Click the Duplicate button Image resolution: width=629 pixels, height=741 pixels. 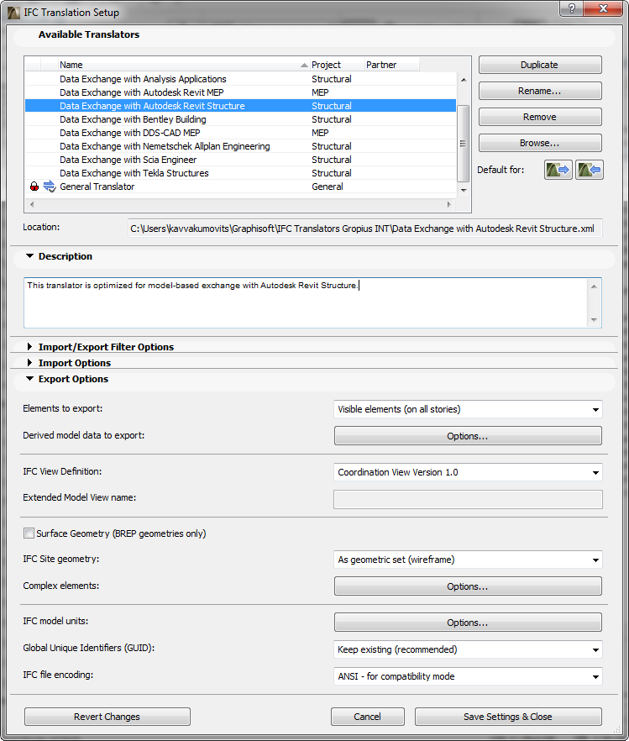click(540, 65)
